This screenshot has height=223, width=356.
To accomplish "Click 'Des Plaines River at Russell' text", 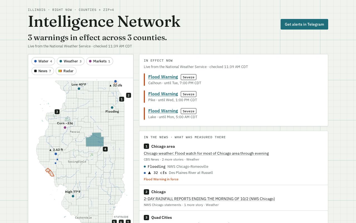I will (x=191, y=173).
